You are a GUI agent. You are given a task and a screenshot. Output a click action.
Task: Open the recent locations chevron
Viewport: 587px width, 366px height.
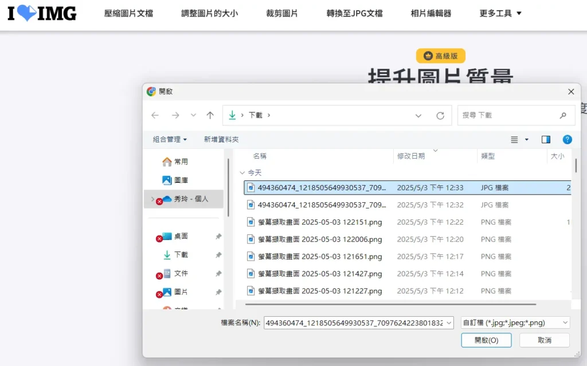pos(193,115)
